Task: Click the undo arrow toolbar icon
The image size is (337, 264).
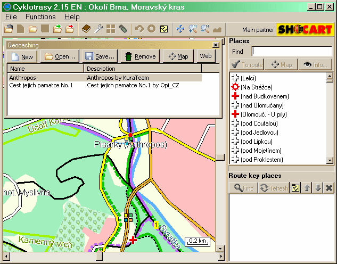Action: tap(139, 29)
